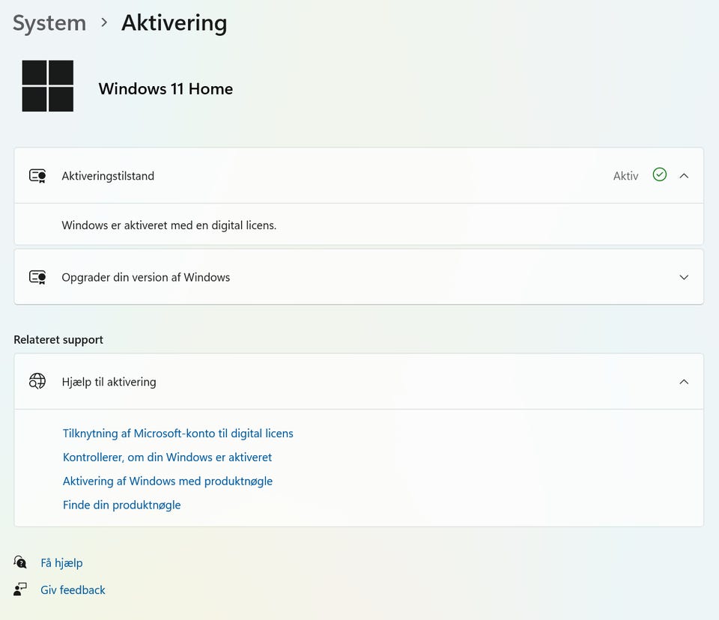Click the Opgrader din version certificate icon
The width and height of the screenshot is (719, 620).
(x=37, y=277)
